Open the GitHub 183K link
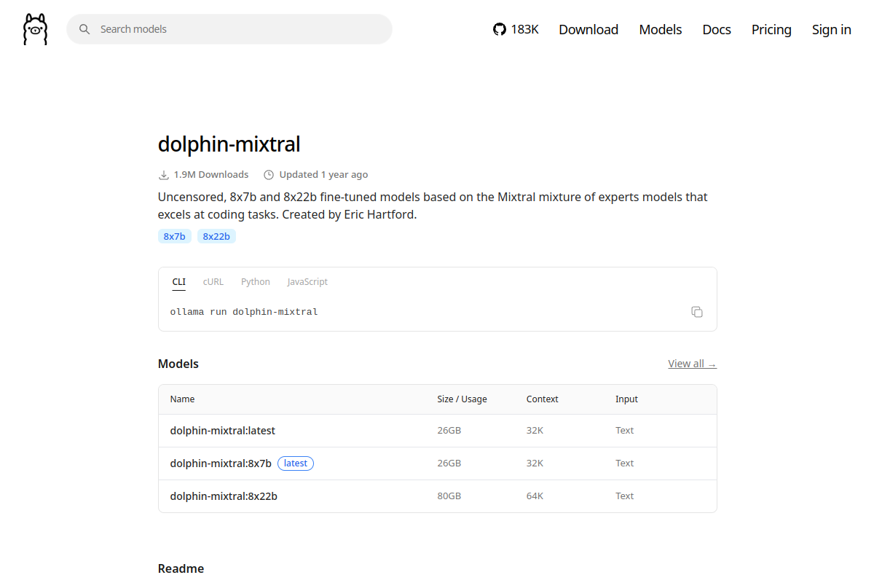This screenshot has width=874, height=583. 516,29
